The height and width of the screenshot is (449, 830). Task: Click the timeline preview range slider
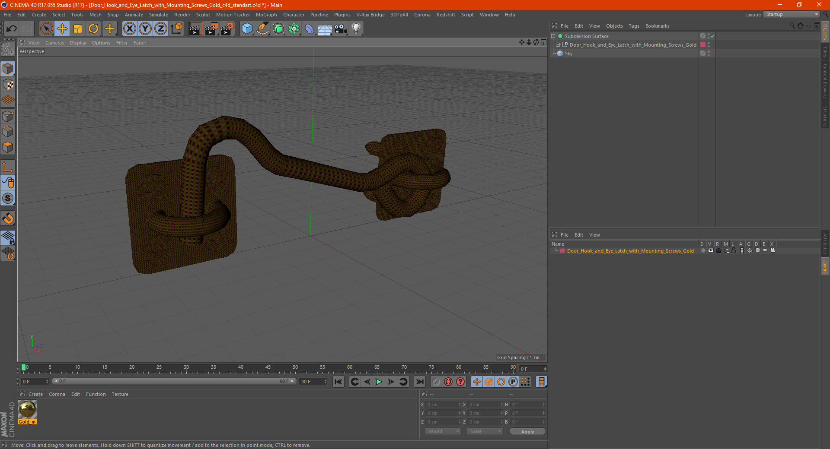point(174,382)
